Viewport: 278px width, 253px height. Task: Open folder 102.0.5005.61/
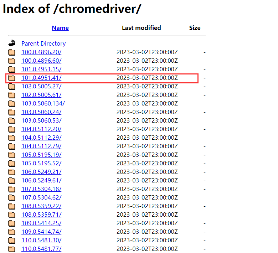(x=41, y=95)
